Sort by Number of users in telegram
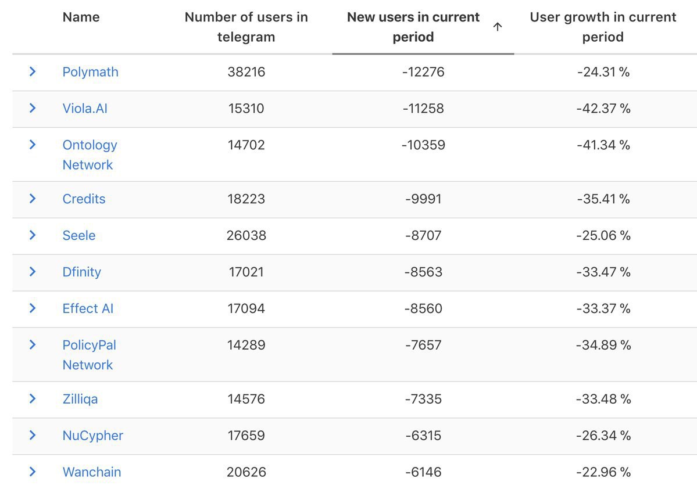The height and width of the screenshot is (489, 697). pyautogui.click(x=246, y=27)
